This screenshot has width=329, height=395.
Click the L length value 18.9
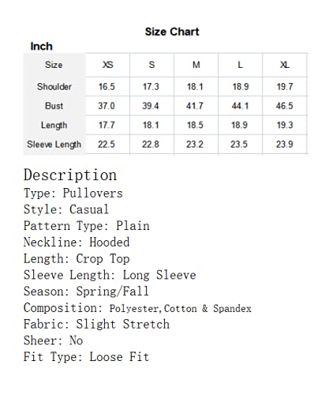(239, 125)
